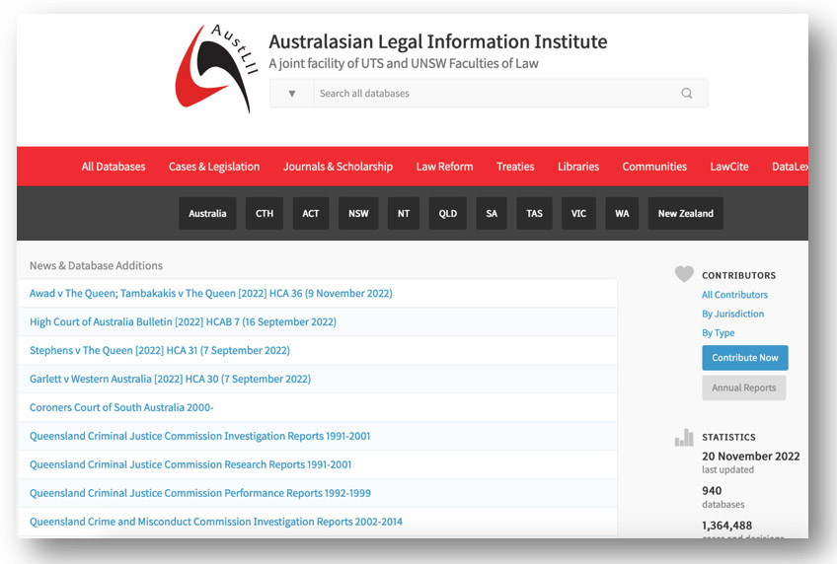Screen dimensions: 837x564
Task: Open High Court of Australia Bulletin HCAB 7
Action: click(184, 322)
